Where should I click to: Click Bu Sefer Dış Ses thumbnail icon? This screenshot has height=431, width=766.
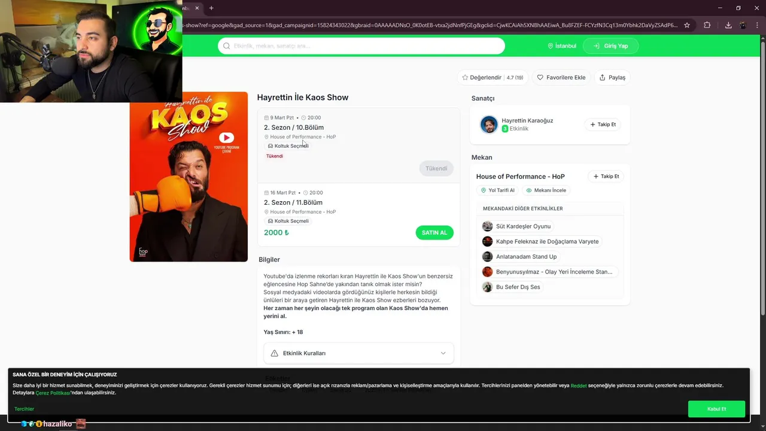coord(487,287)
